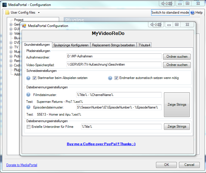The width and height of the screenshot is (206, 173).
Task: Expand the Videos tree node
Action: [x=11, y=34]
